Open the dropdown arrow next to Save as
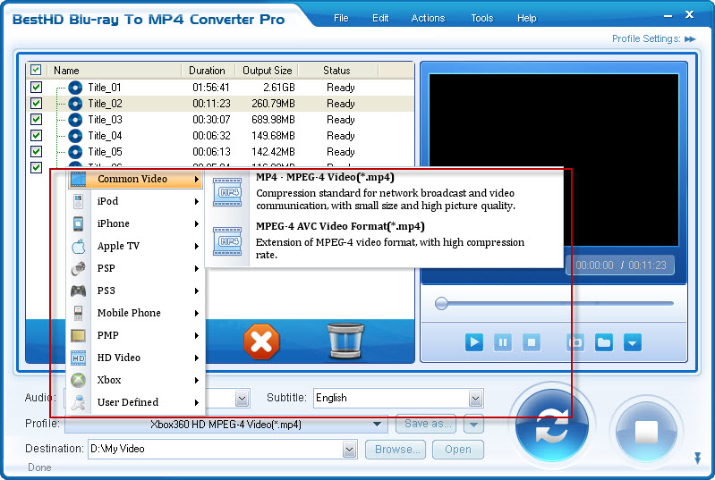Screen dimensions: 715x480 click(x=473, y=425)
